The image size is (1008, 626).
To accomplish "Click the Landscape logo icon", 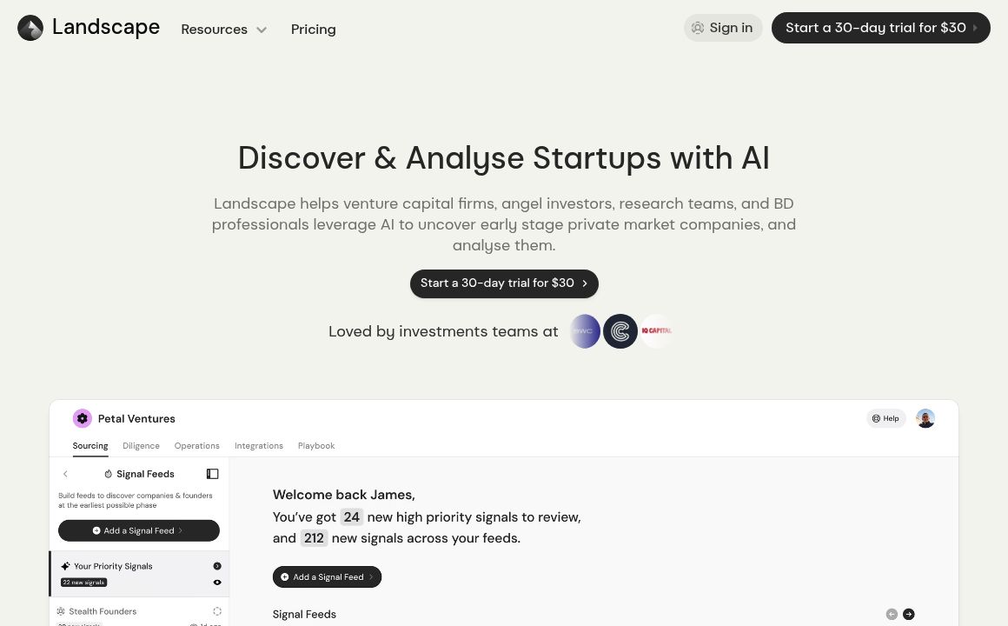I will click(30, 28).
